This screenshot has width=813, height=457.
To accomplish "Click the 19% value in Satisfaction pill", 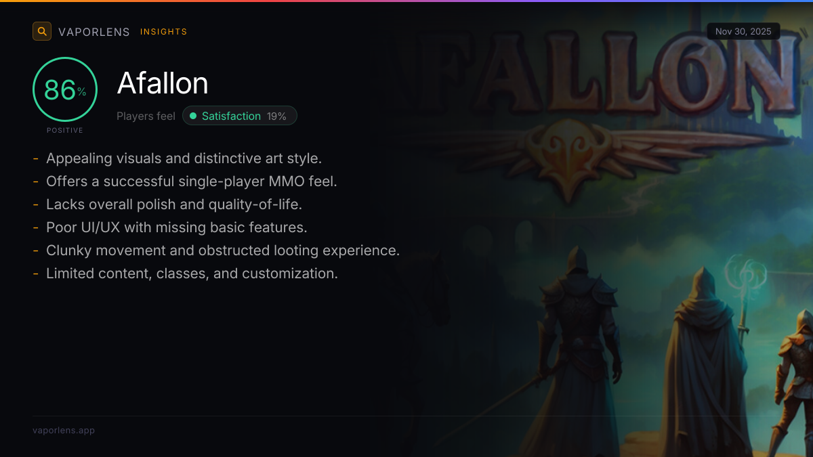I will [x=276, y=116].
